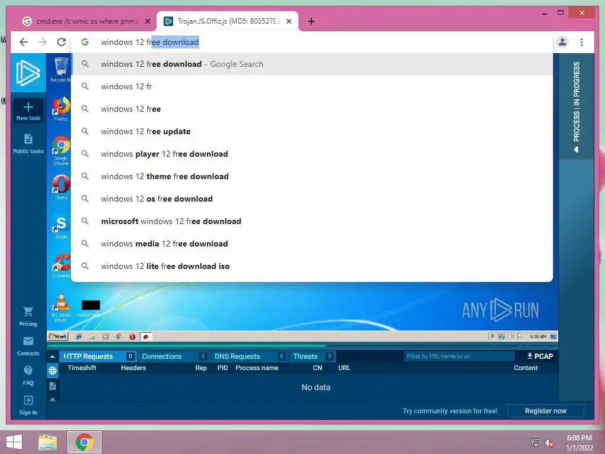Go back with the browser back arrow
Image resolution: width=605 pixels, height=454 pixels.
[24, 42]
